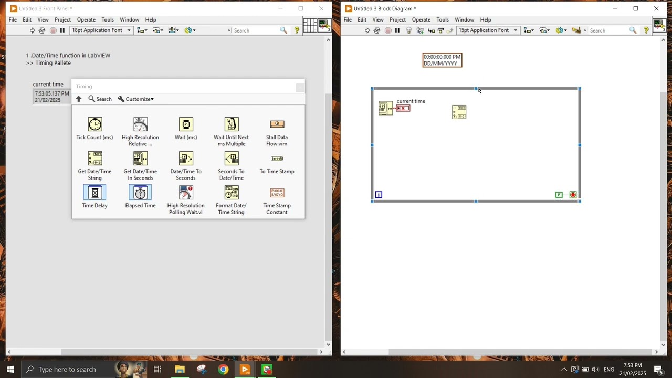The width and height of the screenshot is (672, 378).
Task: Click Clean Up Diagram broom icon
Action: (576, 30)
